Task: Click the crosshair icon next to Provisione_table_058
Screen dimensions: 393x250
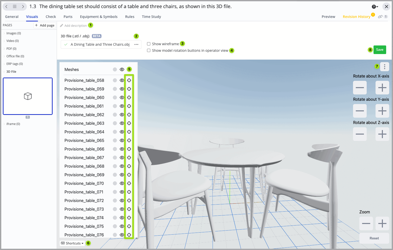Action: point(129,80)
